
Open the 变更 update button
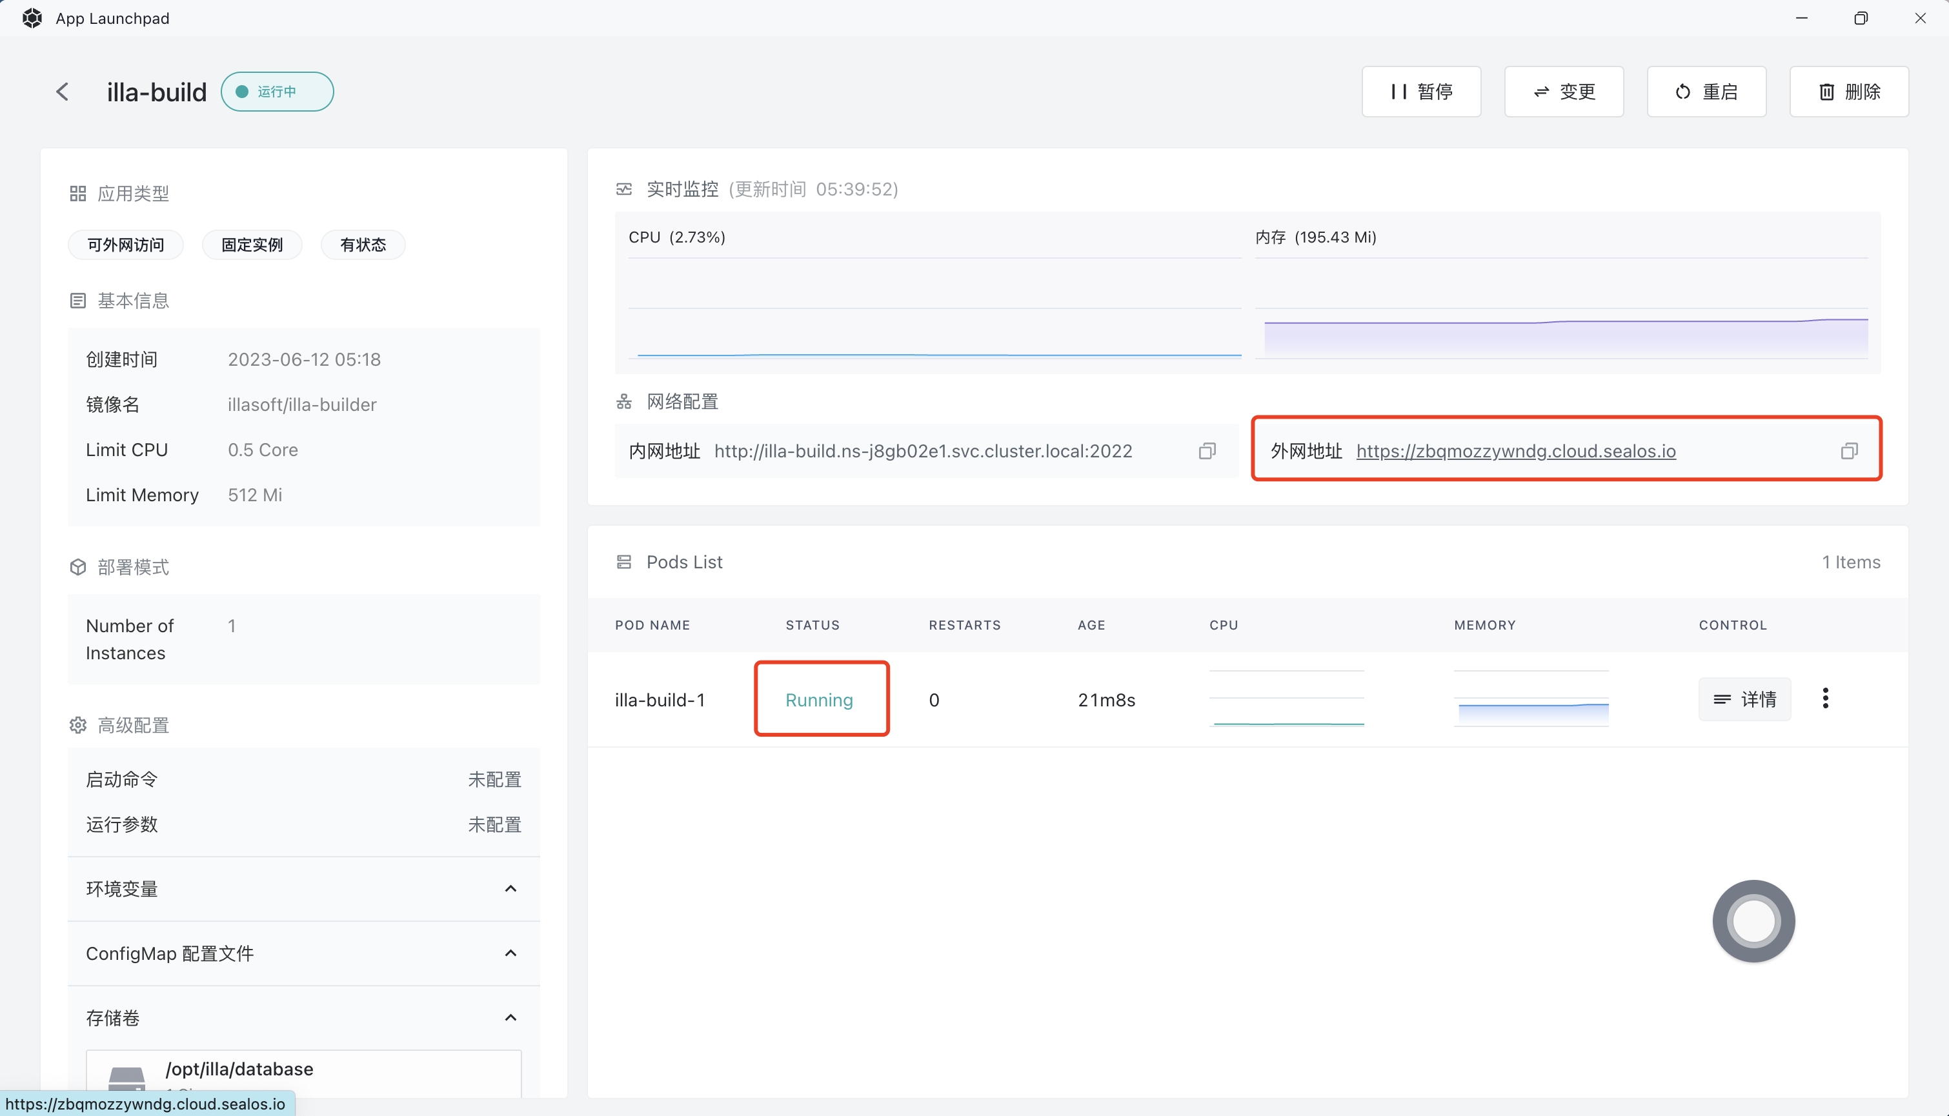1563,92
